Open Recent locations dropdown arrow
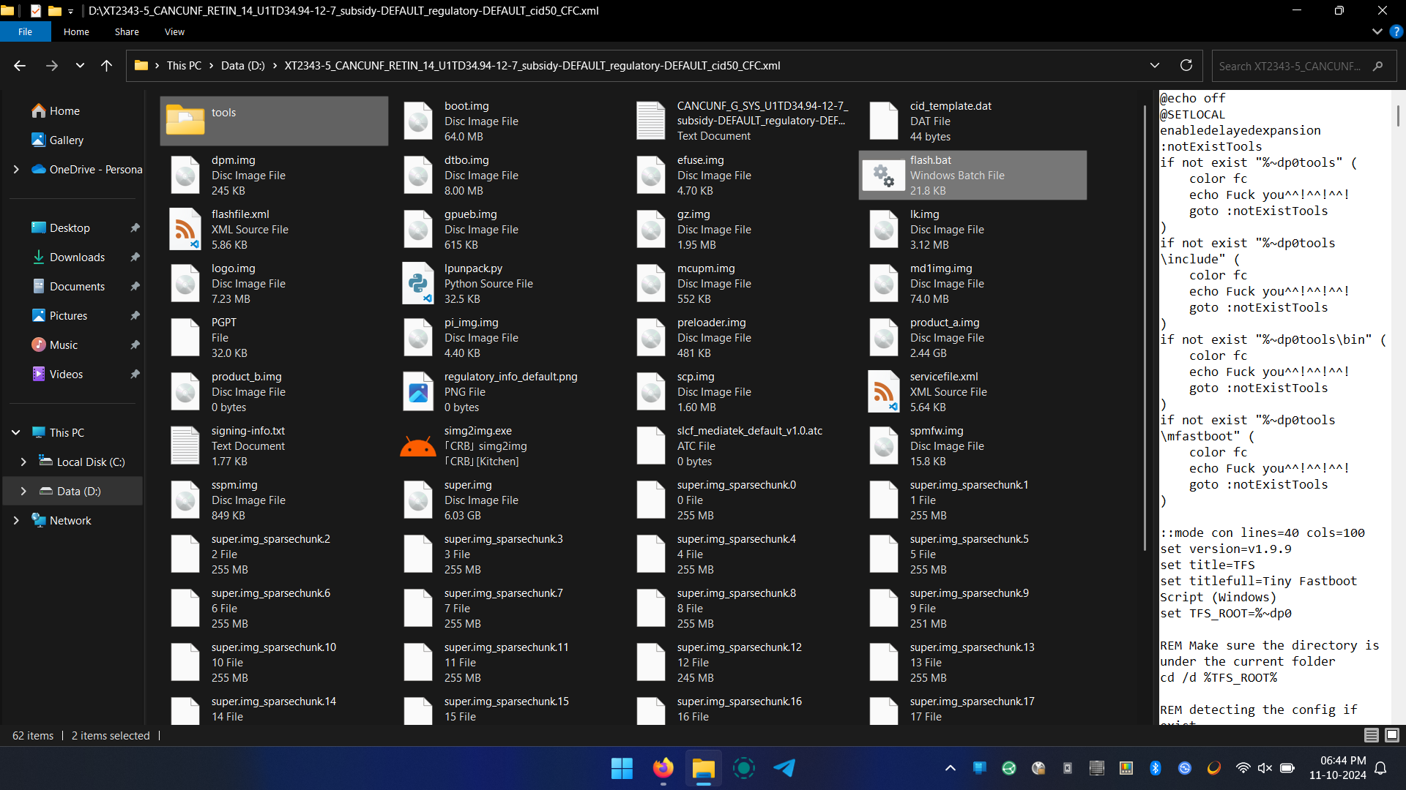Viewport: 1406px width, 790px height. point(80,66)
